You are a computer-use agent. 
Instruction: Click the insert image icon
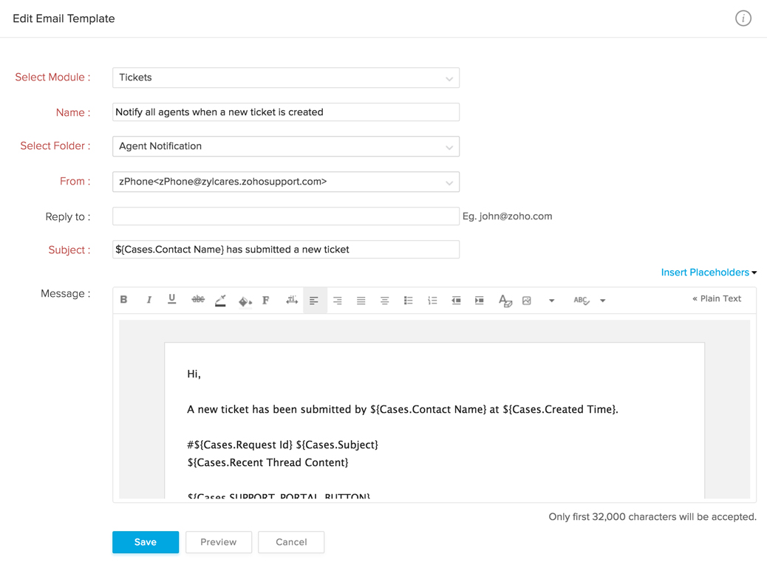(x=527, y=301)
